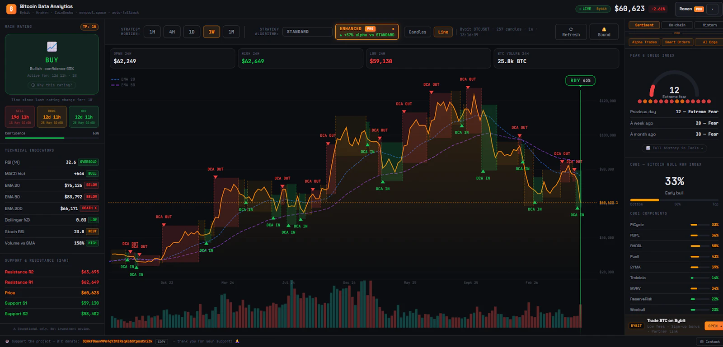The image size is (723, 347).
Task: Click the Sound bell icon
Action: coord(604,29)
